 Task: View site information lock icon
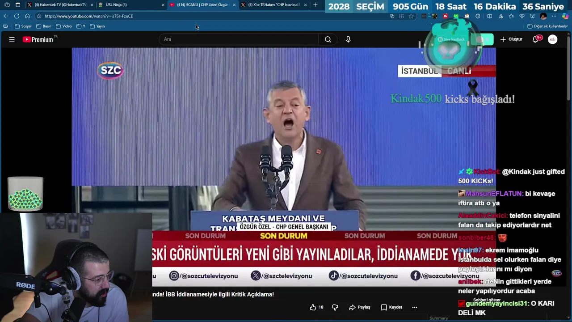(x=39, y=16)
